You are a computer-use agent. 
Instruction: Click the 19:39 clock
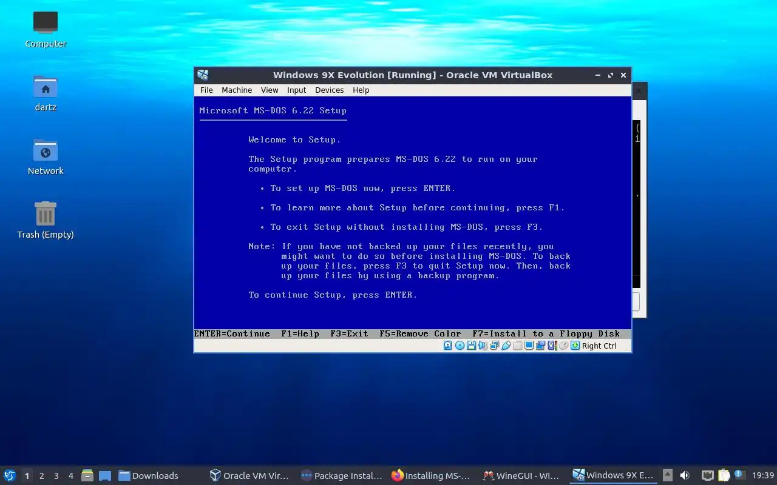point(763,475)
